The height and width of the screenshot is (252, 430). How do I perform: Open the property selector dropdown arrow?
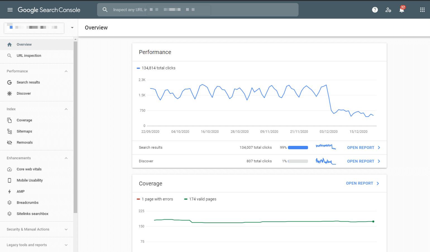point(72,28)
